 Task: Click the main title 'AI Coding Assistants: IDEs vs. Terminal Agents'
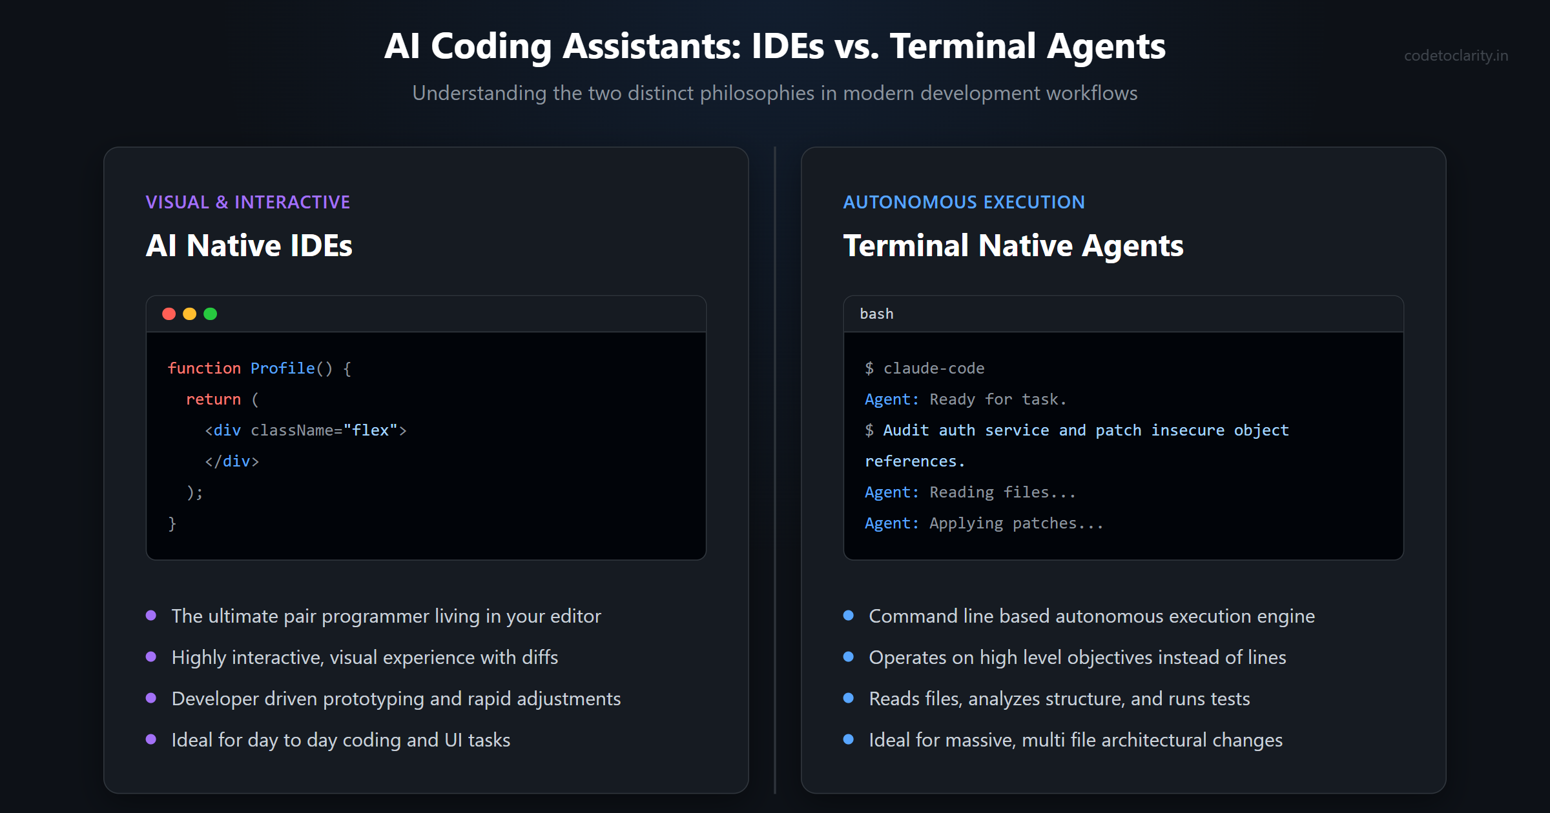[x=775, y=46]
